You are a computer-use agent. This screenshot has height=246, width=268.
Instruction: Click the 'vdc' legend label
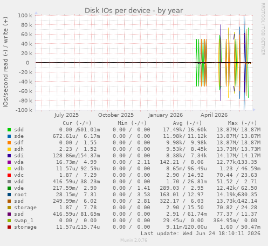pyautogui.click(x=19, y=175)
